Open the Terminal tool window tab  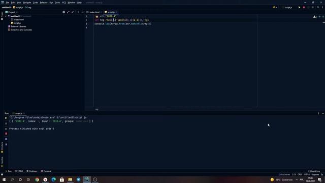[x=46, y=171]
